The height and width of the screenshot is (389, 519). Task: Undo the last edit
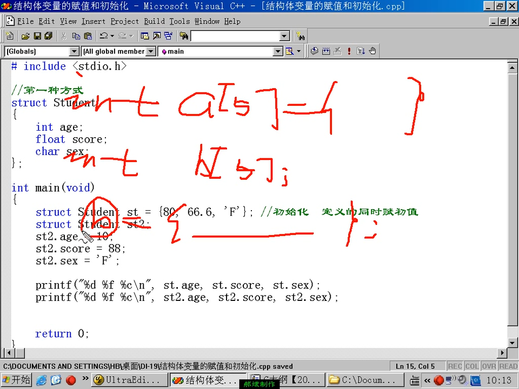[x=104, y=36]
